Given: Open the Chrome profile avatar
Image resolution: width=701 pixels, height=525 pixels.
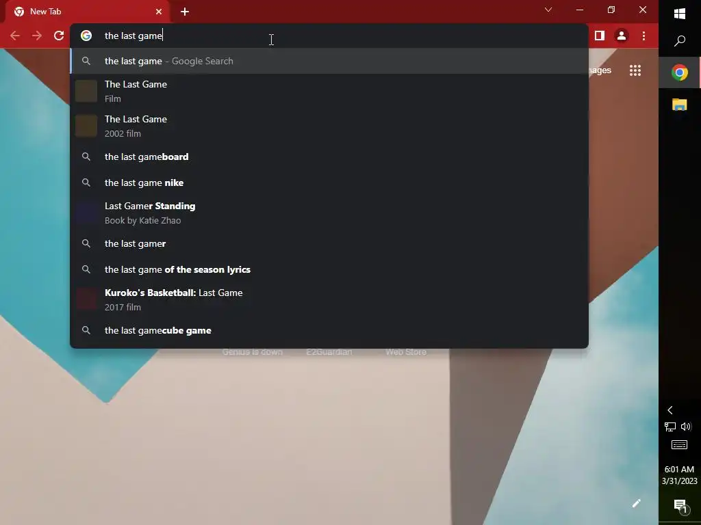Looking at the screenshot, I should [622, 36].
